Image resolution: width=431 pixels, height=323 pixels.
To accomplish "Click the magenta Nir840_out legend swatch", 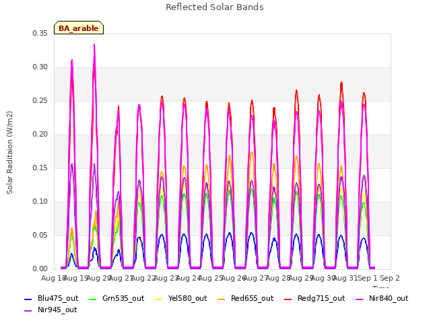I will click(360, 299).
